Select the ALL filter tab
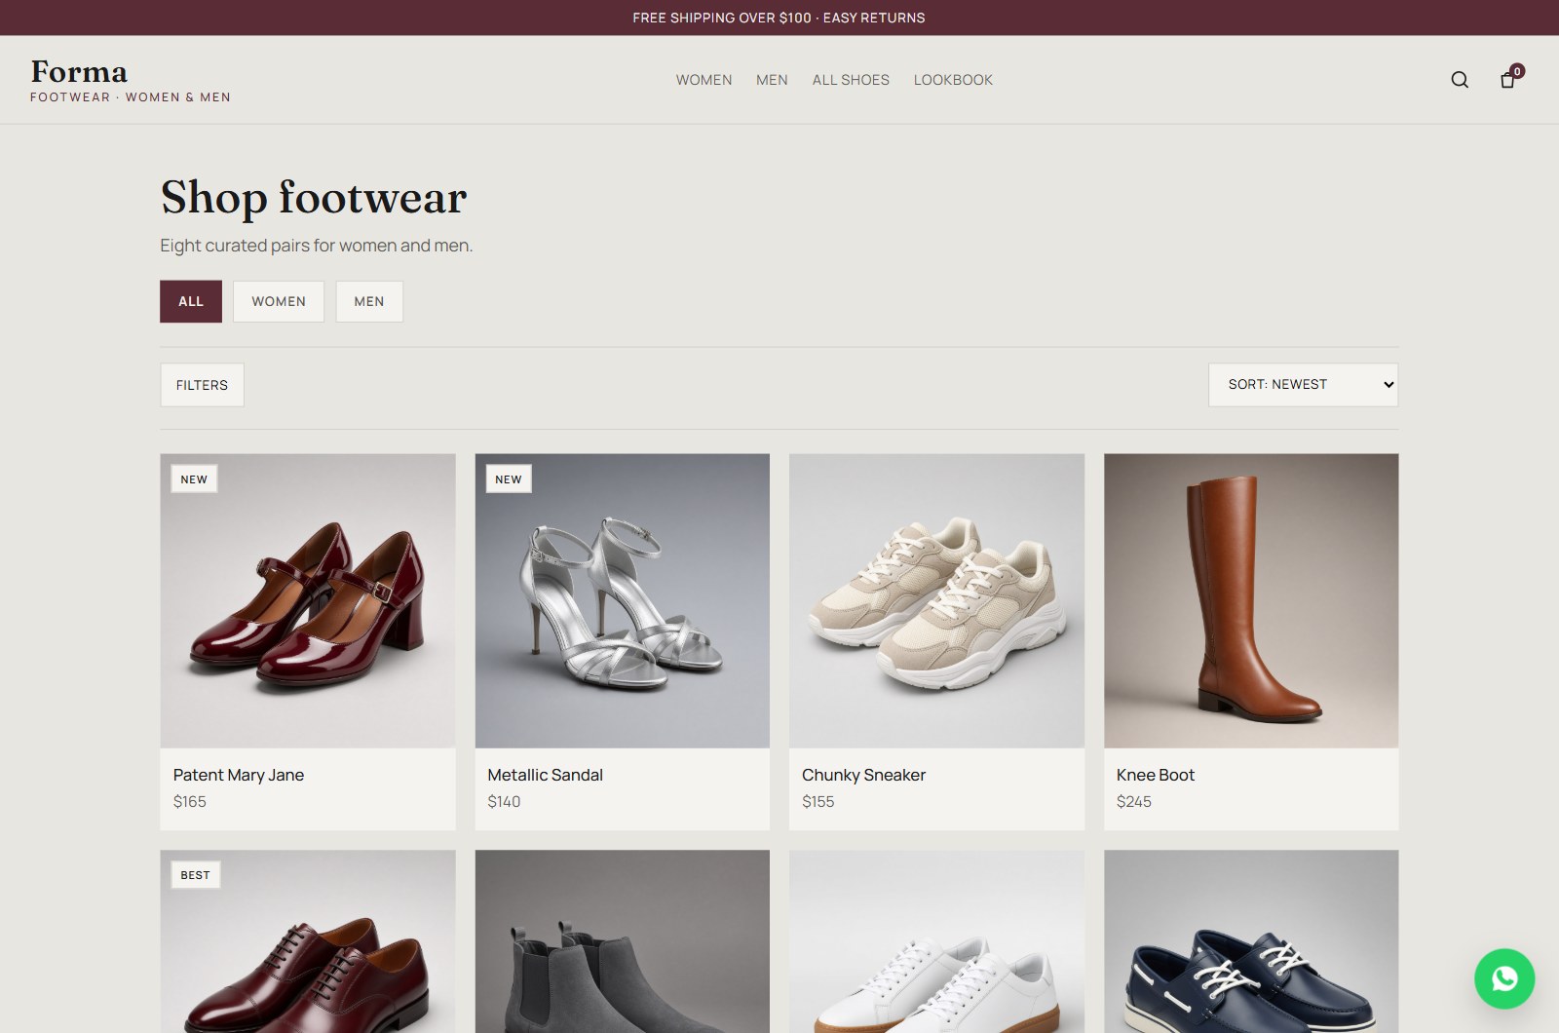This screenshot has width=1559, height=1033. tap(191, 301)
